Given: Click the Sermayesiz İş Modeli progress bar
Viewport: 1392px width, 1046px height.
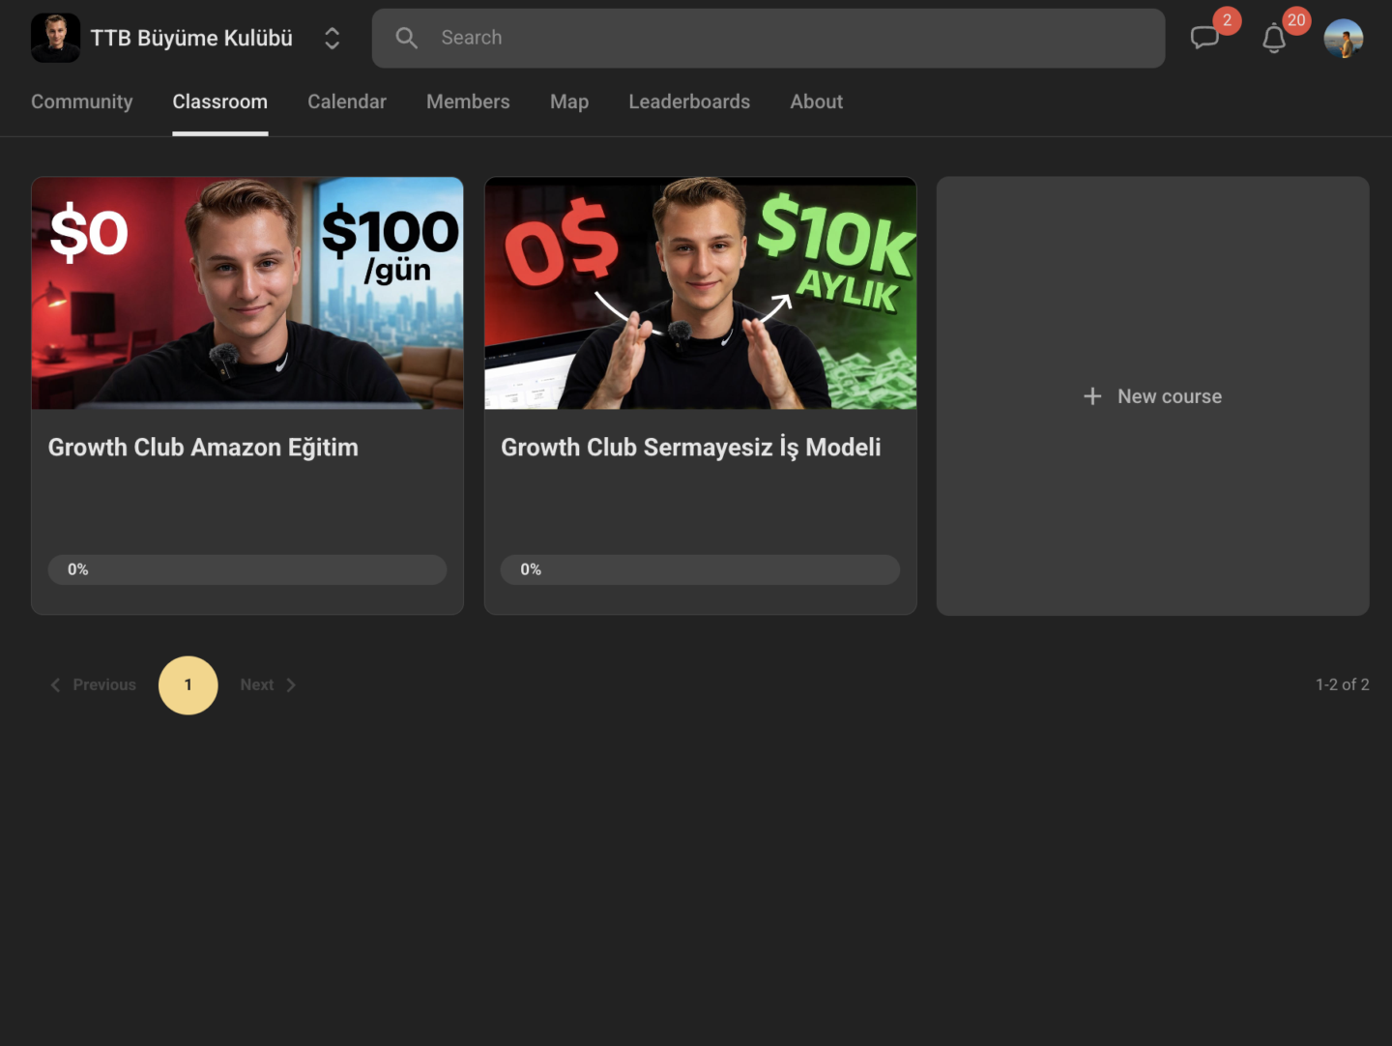Looking at the screenshot, I should [700, 569].
